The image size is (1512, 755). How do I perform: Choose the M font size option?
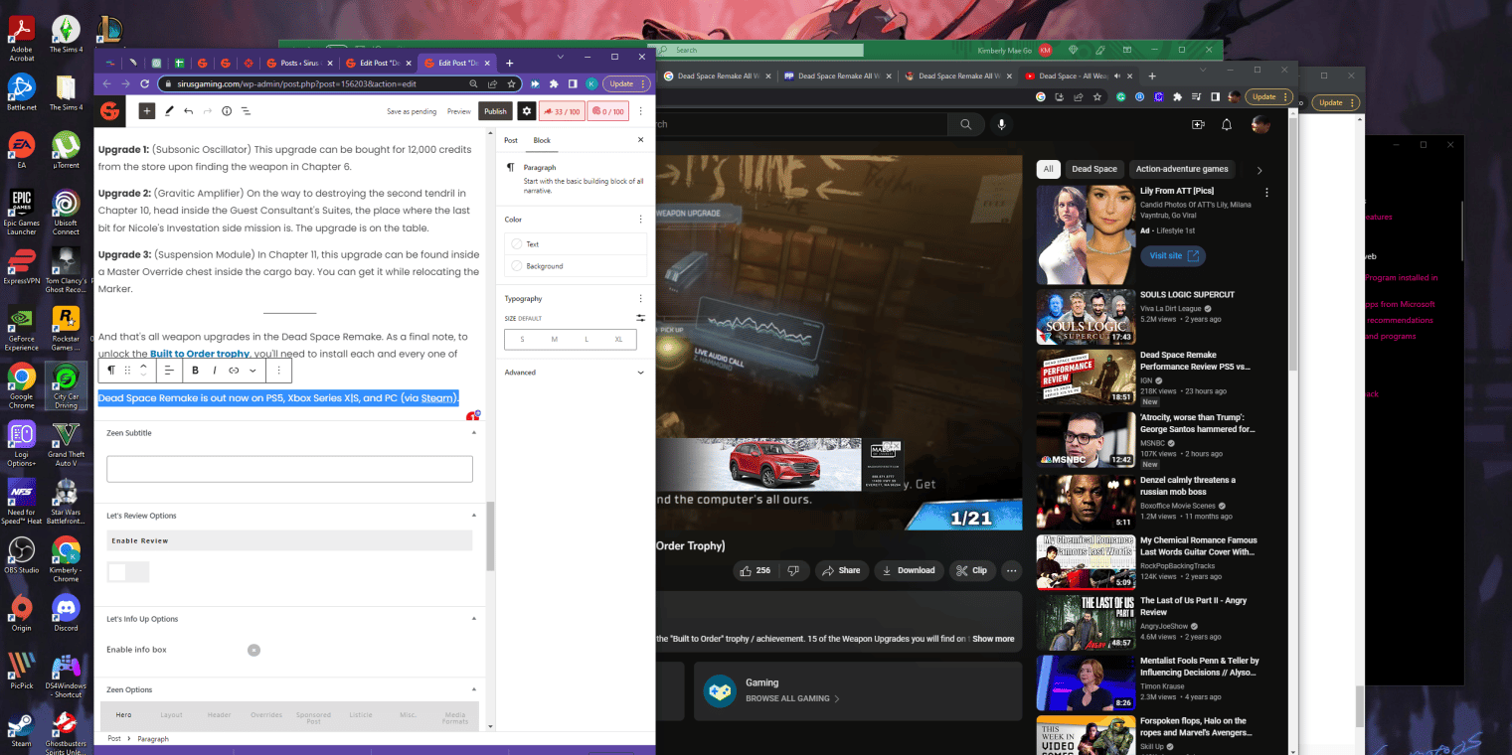point(555,340)
